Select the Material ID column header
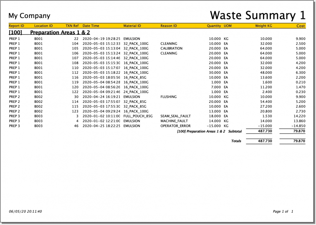Image resolution: width=316 pixels, height=225 pixels. coord(132,26)
